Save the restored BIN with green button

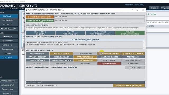(130, 33)
